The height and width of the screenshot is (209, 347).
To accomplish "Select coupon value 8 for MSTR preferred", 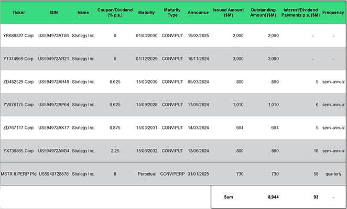I will [115, 174].
